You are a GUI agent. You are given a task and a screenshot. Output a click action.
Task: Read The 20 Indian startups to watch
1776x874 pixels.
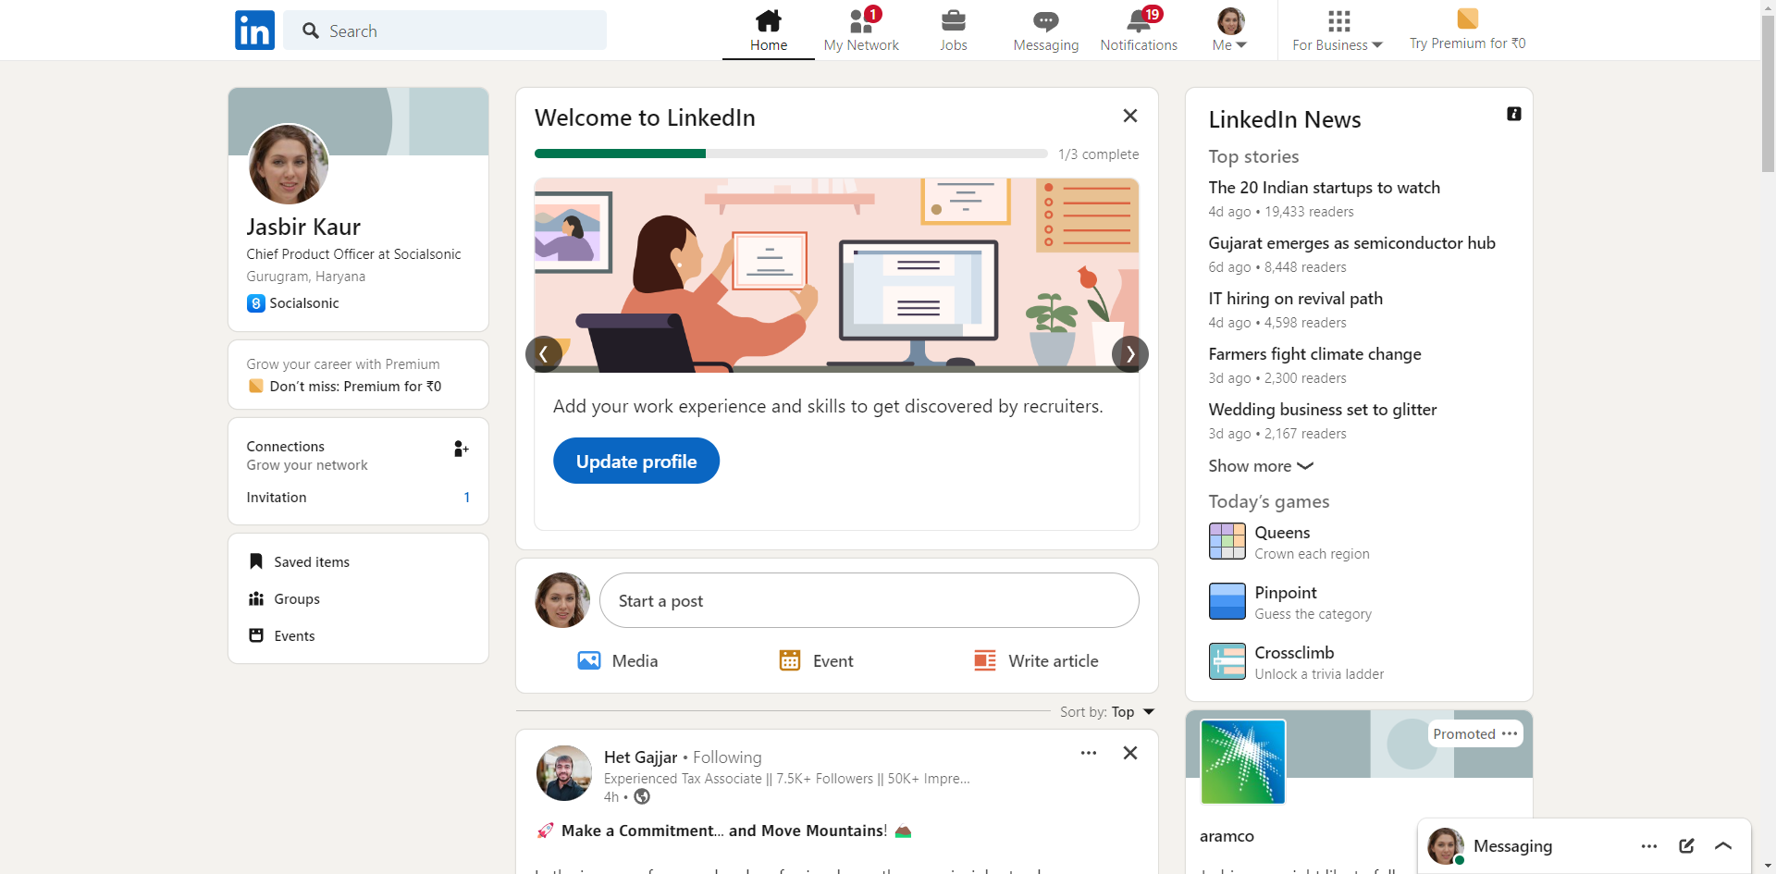click(1325, 188)
